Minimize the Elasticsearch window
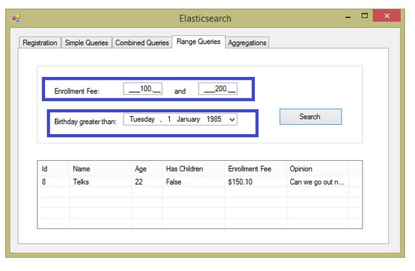The image size is (415, 271). point(348,17)
